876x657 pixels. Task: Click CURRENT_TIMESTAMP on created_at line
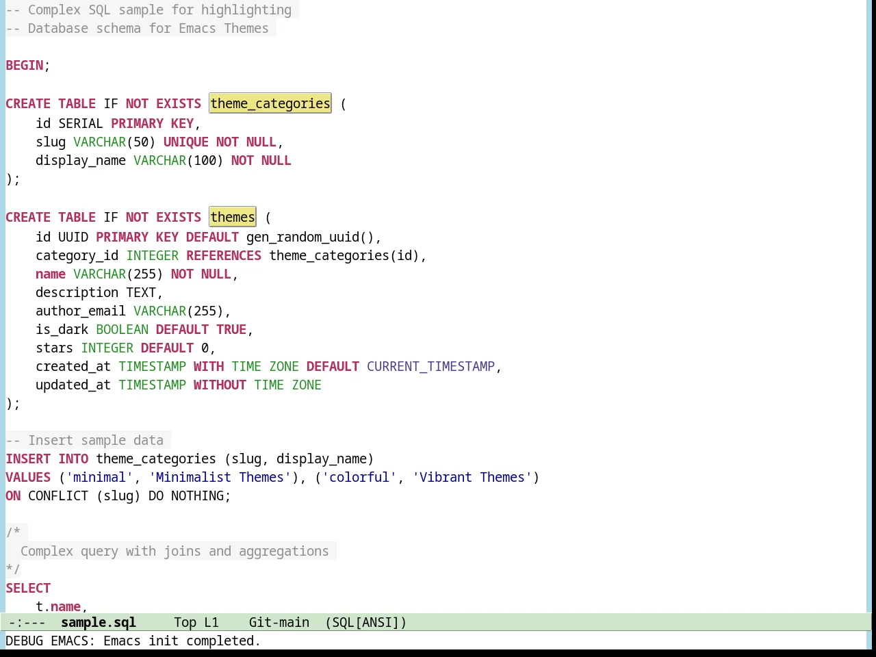pos(430,366)
